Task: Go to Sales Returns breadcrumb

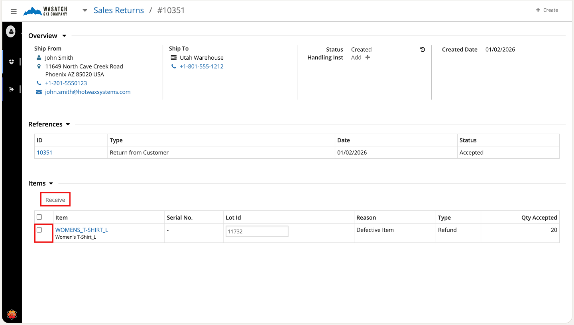Action: pyautogui.click(x=118, y=10)
